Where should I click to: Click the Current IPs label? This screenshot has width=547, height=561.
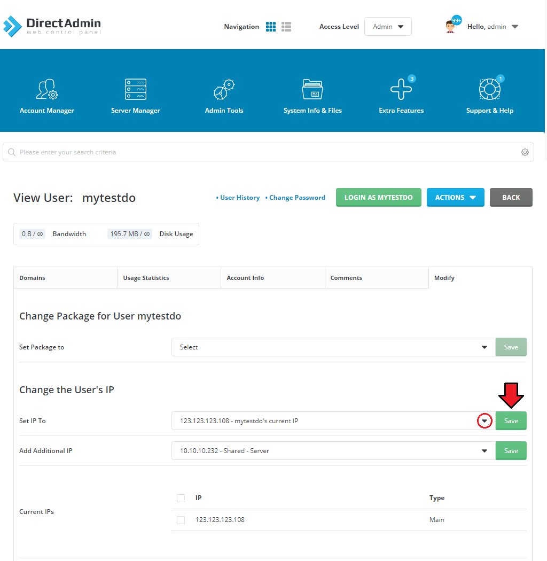click(x=36, y=512)
